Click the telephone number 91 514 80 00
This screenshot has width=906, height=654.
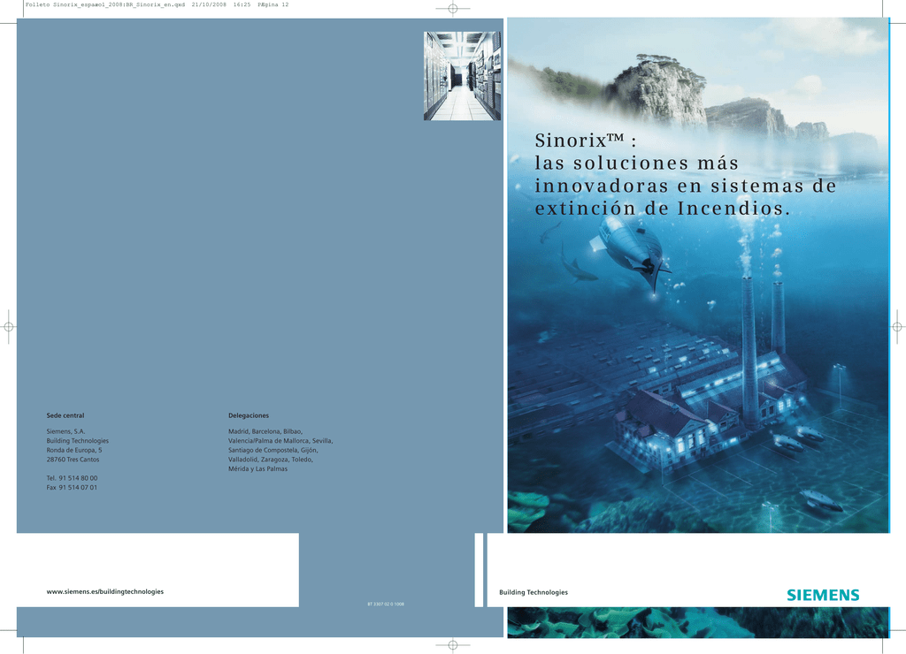coord(72,477)
